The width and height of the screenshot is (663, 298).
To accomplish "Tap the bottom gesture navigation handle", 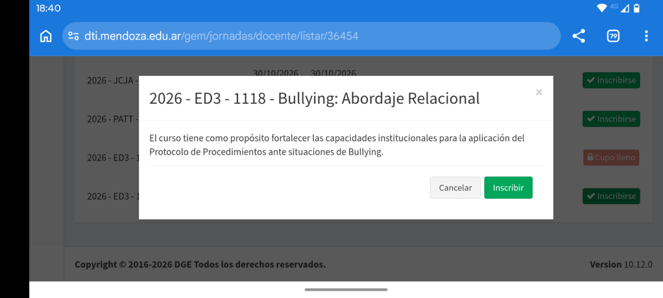I will click(x=346, y=290).
